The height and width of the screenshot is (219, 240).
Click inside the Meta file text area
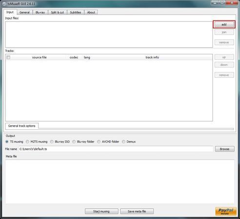point(120,182)
